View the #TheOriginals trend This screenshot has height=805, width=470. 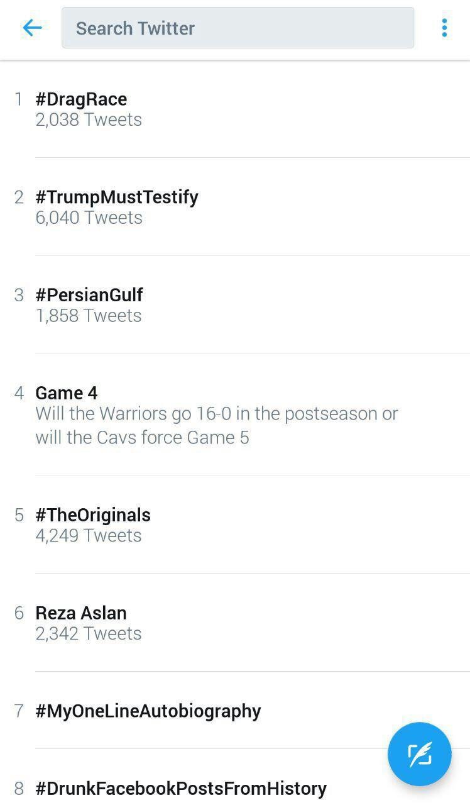point(93,515)
